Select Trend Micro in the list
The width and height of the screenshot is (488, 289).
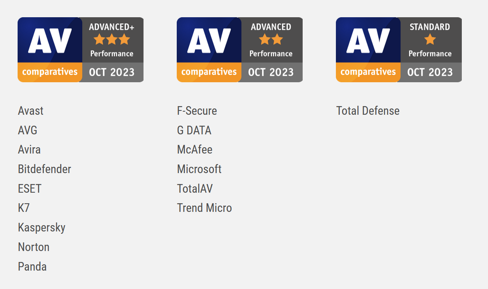(205, 208)
